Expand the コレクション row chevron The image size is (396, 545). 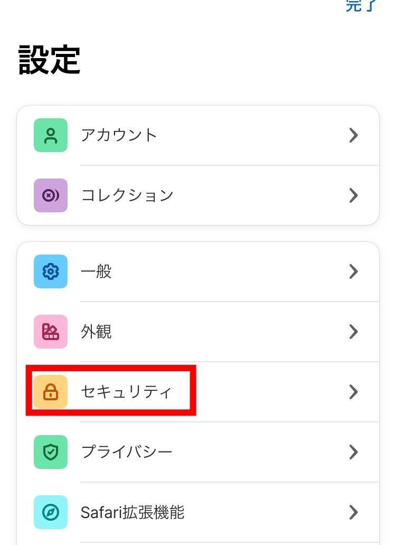point(354,195)
